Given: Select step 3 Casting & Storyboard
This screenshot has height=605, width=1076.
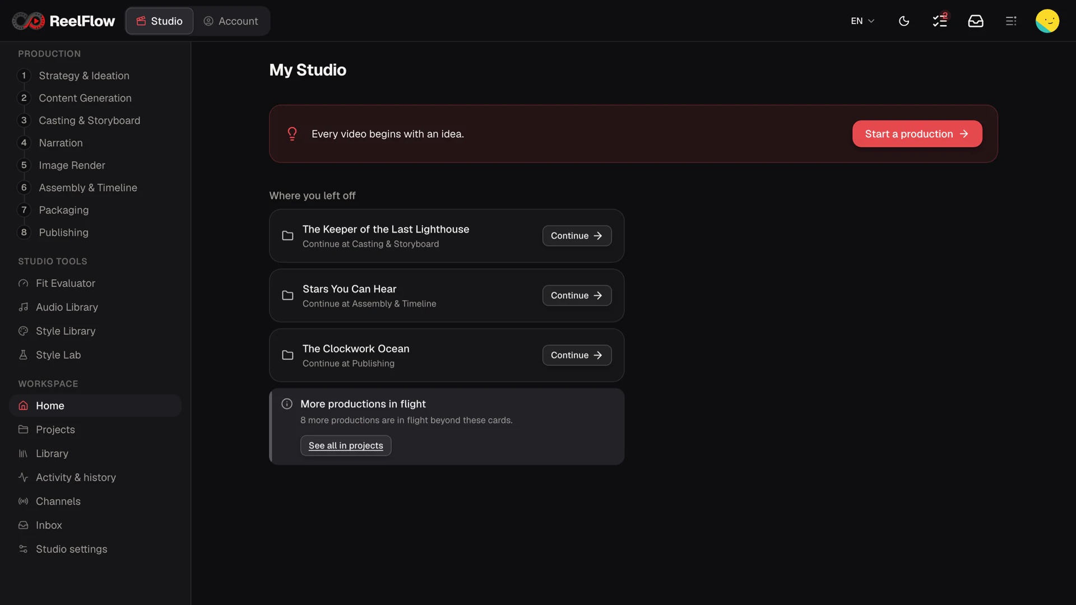Looking at the screenshot, I should [x=90, y=120].
